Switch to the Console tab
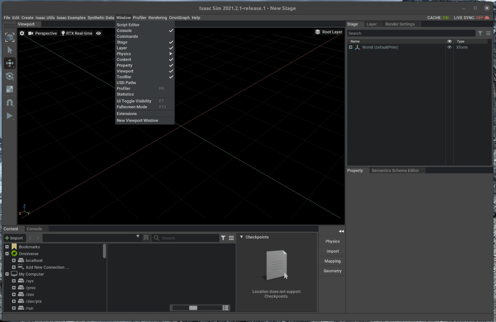 click(x=34, y=229)
